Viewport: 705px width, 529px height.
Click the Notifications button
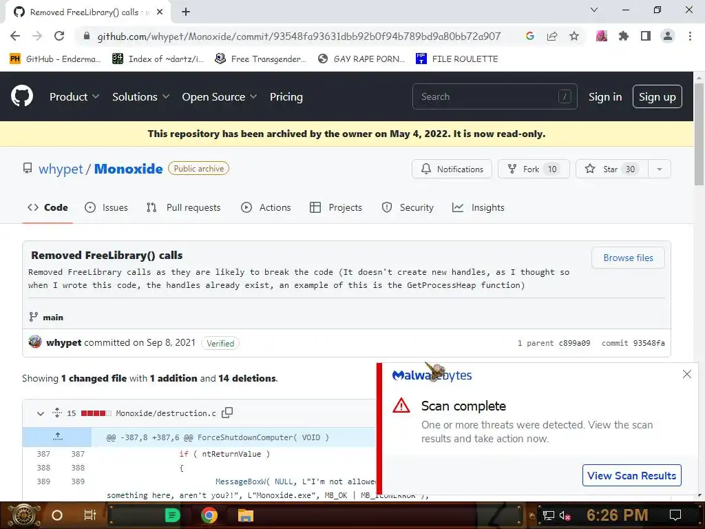(452, 169)
